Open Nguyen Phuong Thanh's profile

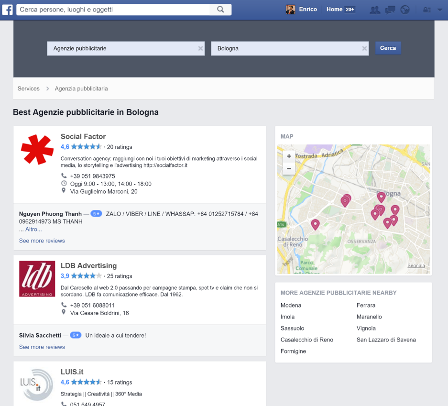tap(50, 214)
